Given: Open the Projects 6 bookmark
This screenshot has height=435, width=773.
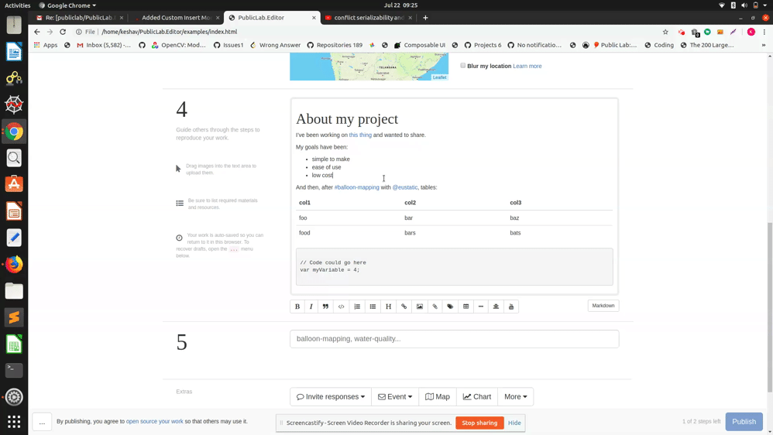Looking at the screenshot, I should tap(483, 45).
